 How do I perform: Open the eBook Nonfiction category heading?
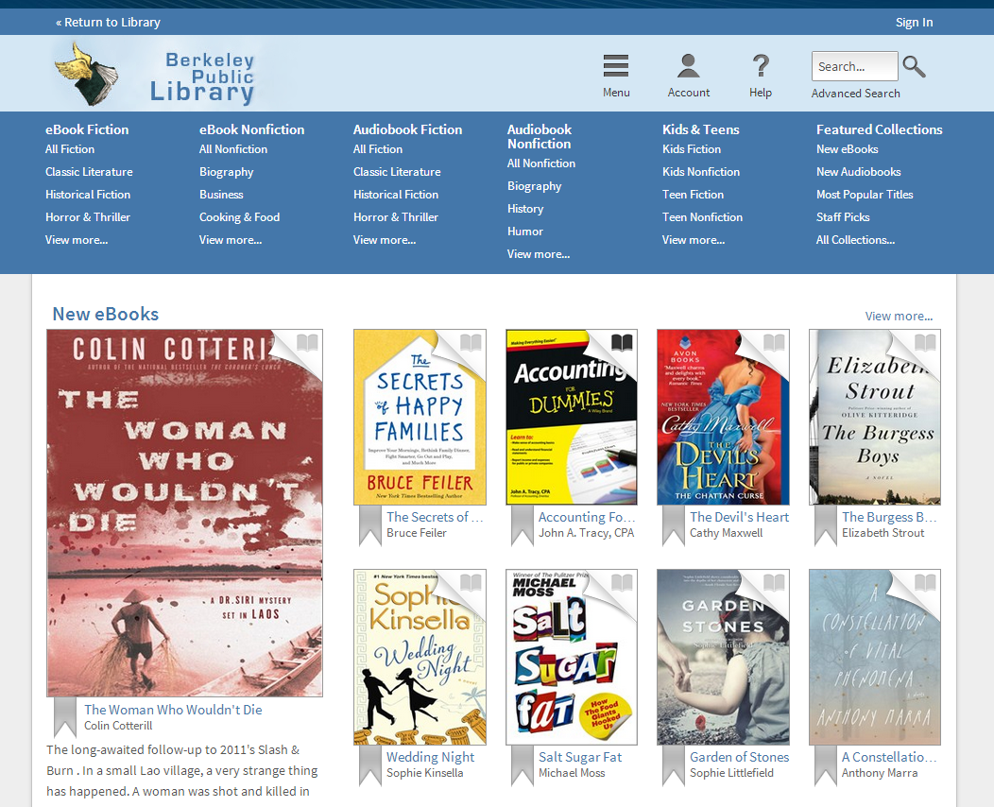tap(251, 129)
